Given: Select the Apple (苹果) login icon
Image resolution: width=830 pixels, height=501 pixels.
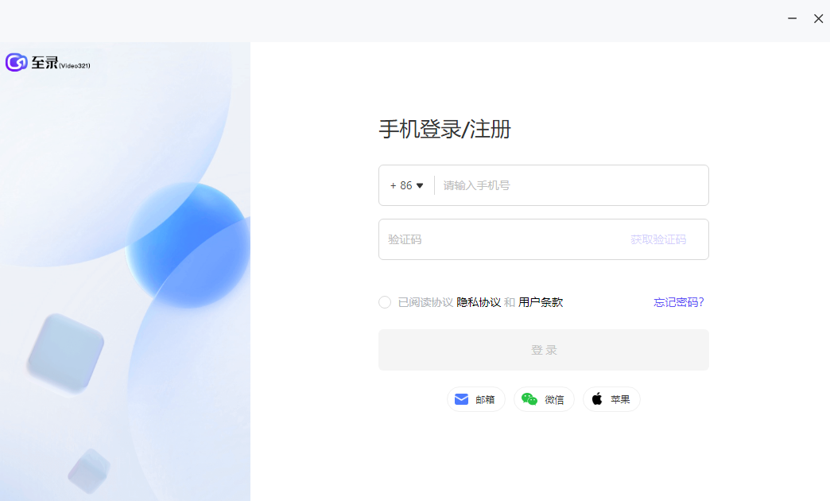Looking at the screenshot, I should pyautogui.click(x=611, y=399).
